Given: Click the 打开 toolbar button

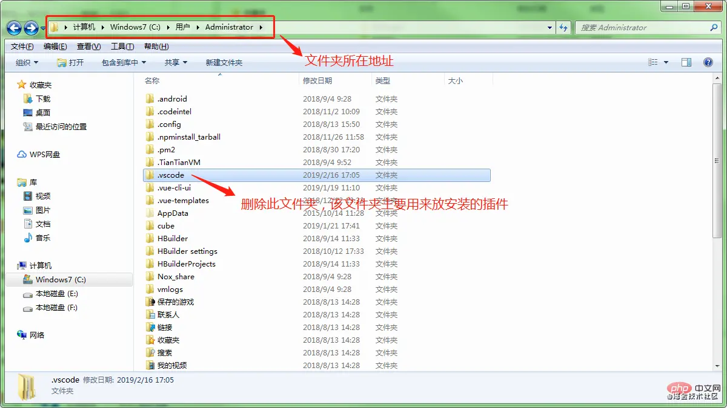Looking at the screenshot, I should tap(70, 62).
